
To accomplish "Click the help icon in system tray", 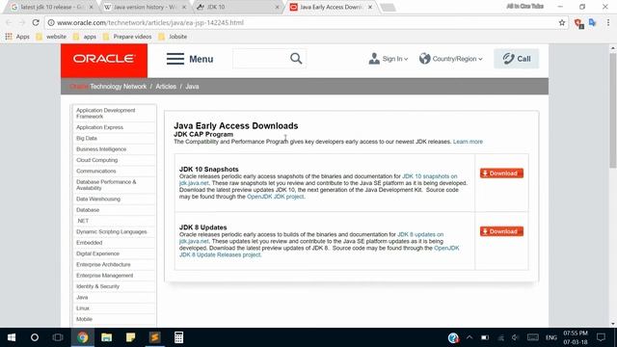I will 453,337.
